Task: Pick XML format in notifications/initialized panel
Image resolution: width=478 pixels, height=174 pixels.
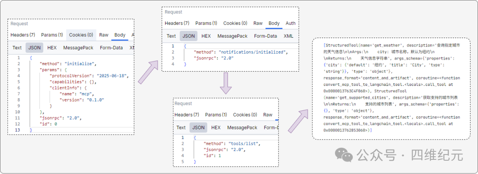Action: tap(289, 36)
